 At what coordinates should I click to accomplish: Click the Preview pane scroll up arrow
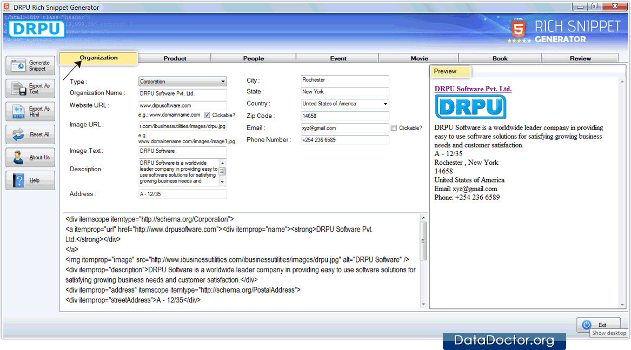[622, 82]
